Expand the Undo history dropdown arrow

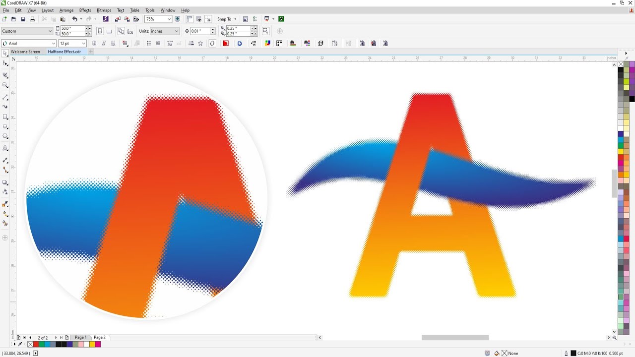coord(81,19)
